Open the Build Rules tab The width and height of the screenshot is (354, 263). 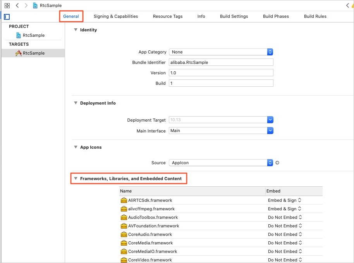[315, 16]
